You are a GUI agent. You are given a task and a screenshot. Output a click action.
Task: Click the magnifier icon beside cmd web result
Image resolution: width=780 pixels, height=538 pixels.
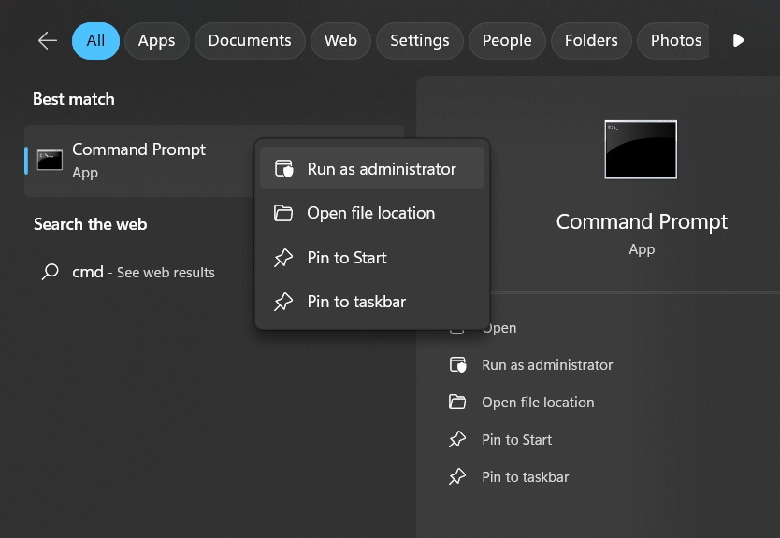51,272
